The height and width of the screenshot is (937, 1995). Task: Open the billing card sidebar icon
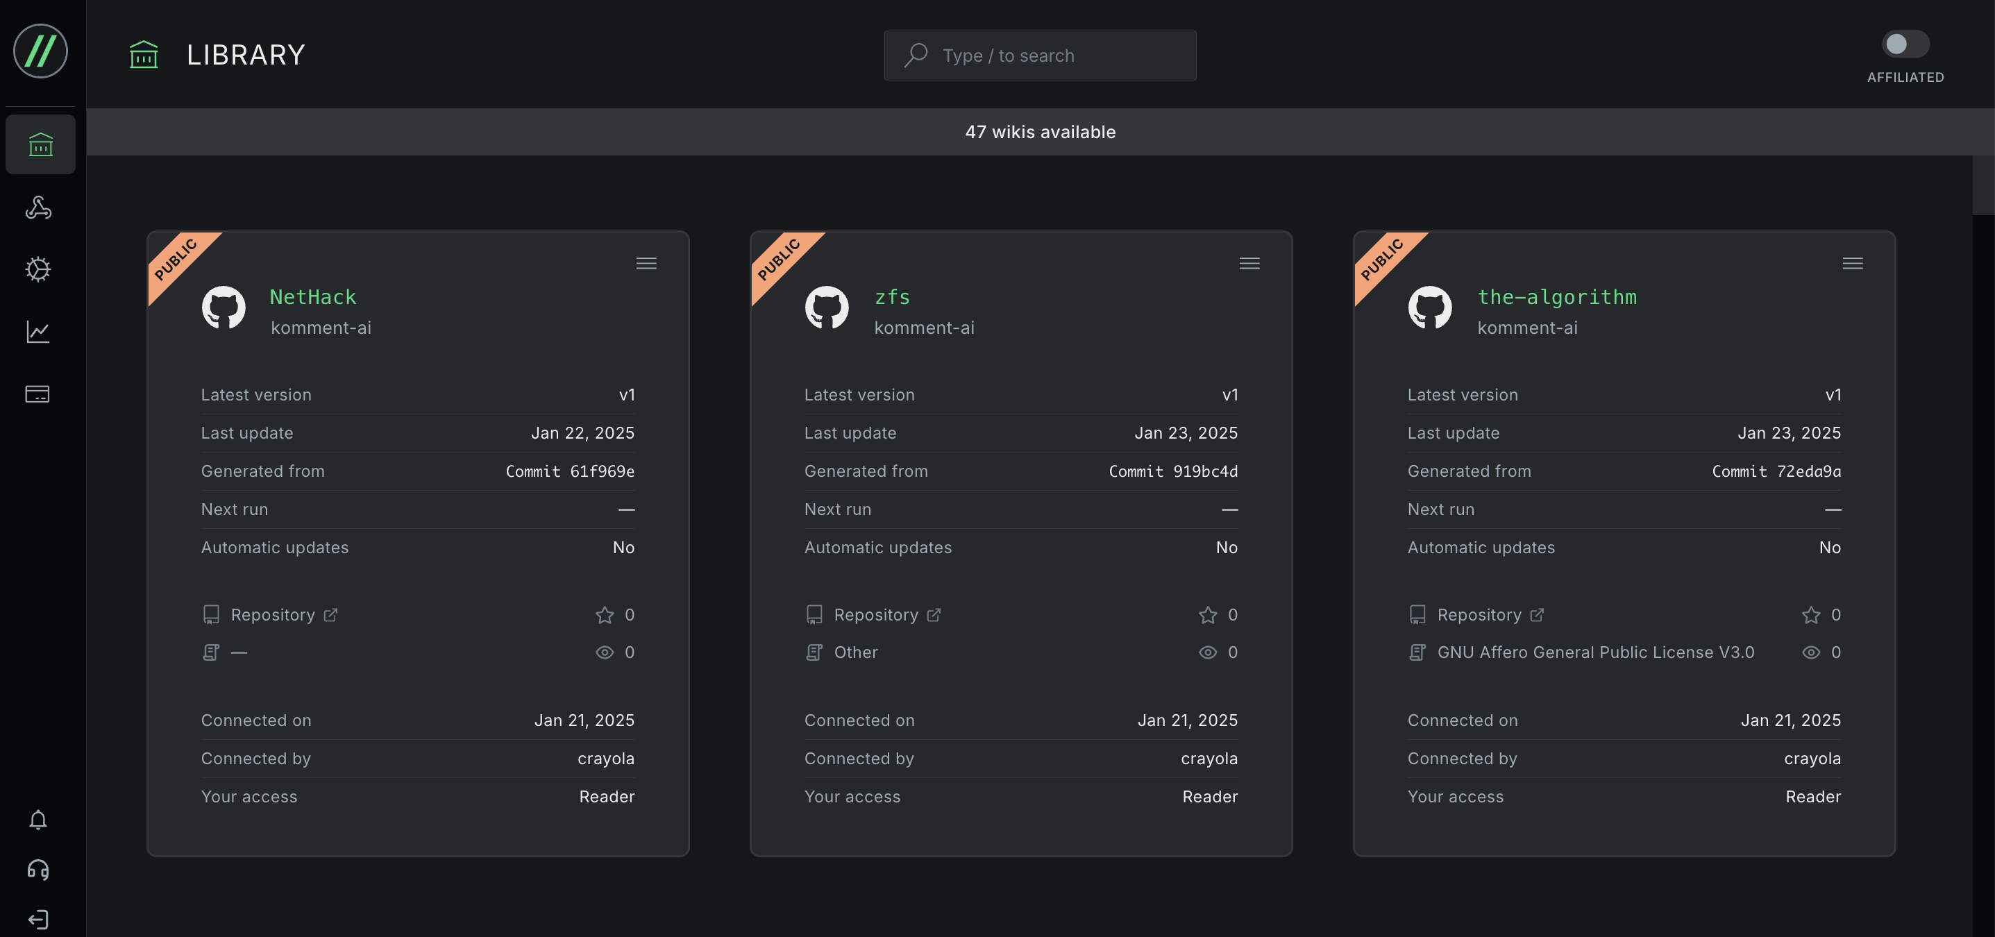[x=38, y=394]
